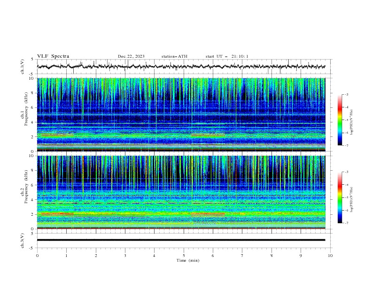Click the time-axis tick label "7"
372x287 pixels.
242,256
